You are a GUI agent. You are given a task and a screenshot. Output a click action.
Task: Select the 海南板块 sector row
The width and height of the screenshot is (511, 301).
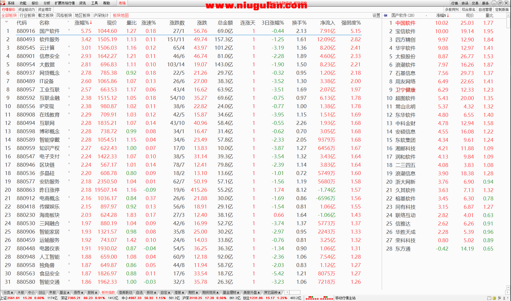[181, 215]
